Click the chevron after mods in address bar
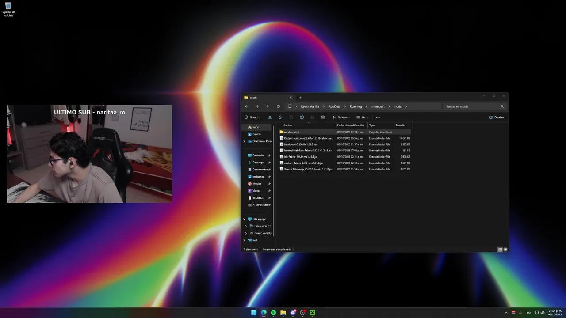 pos(406,106)
